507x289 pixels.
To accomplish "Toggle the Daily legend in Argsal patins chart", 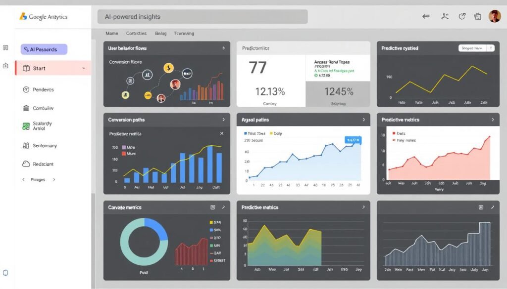I will [x=276, y=133].
